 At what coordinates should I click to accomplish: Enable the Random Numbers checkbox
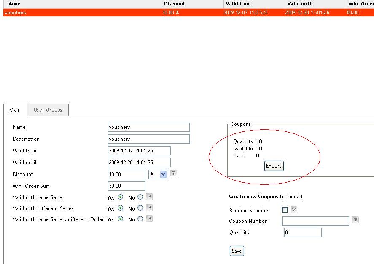pyautogui.click(x=285, y=210)
